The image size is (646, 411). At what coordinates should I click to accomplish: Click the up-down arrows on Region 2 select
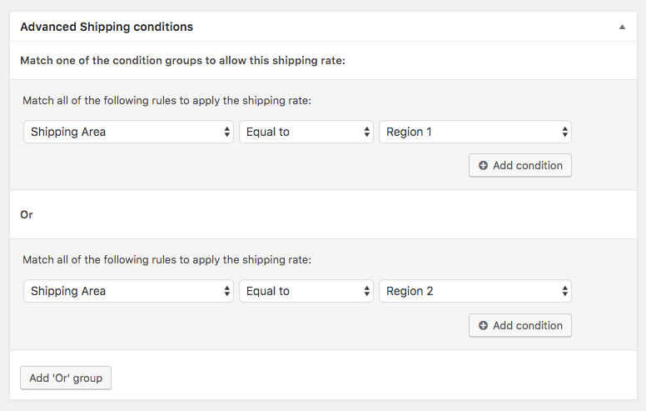(565, 291)
